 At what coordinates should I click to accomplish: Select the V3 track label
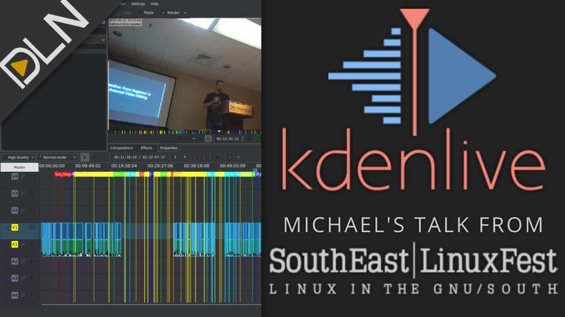point(15,193)
